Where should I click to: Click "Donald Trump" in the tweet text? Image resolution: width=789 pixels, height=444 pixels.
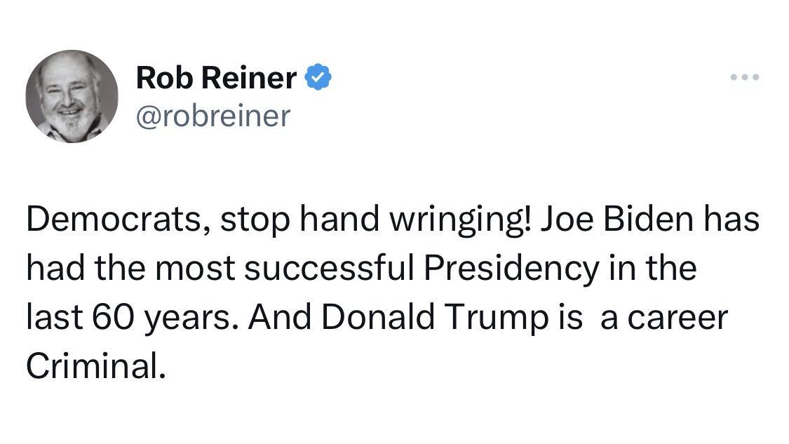click(x=433, y=317)
